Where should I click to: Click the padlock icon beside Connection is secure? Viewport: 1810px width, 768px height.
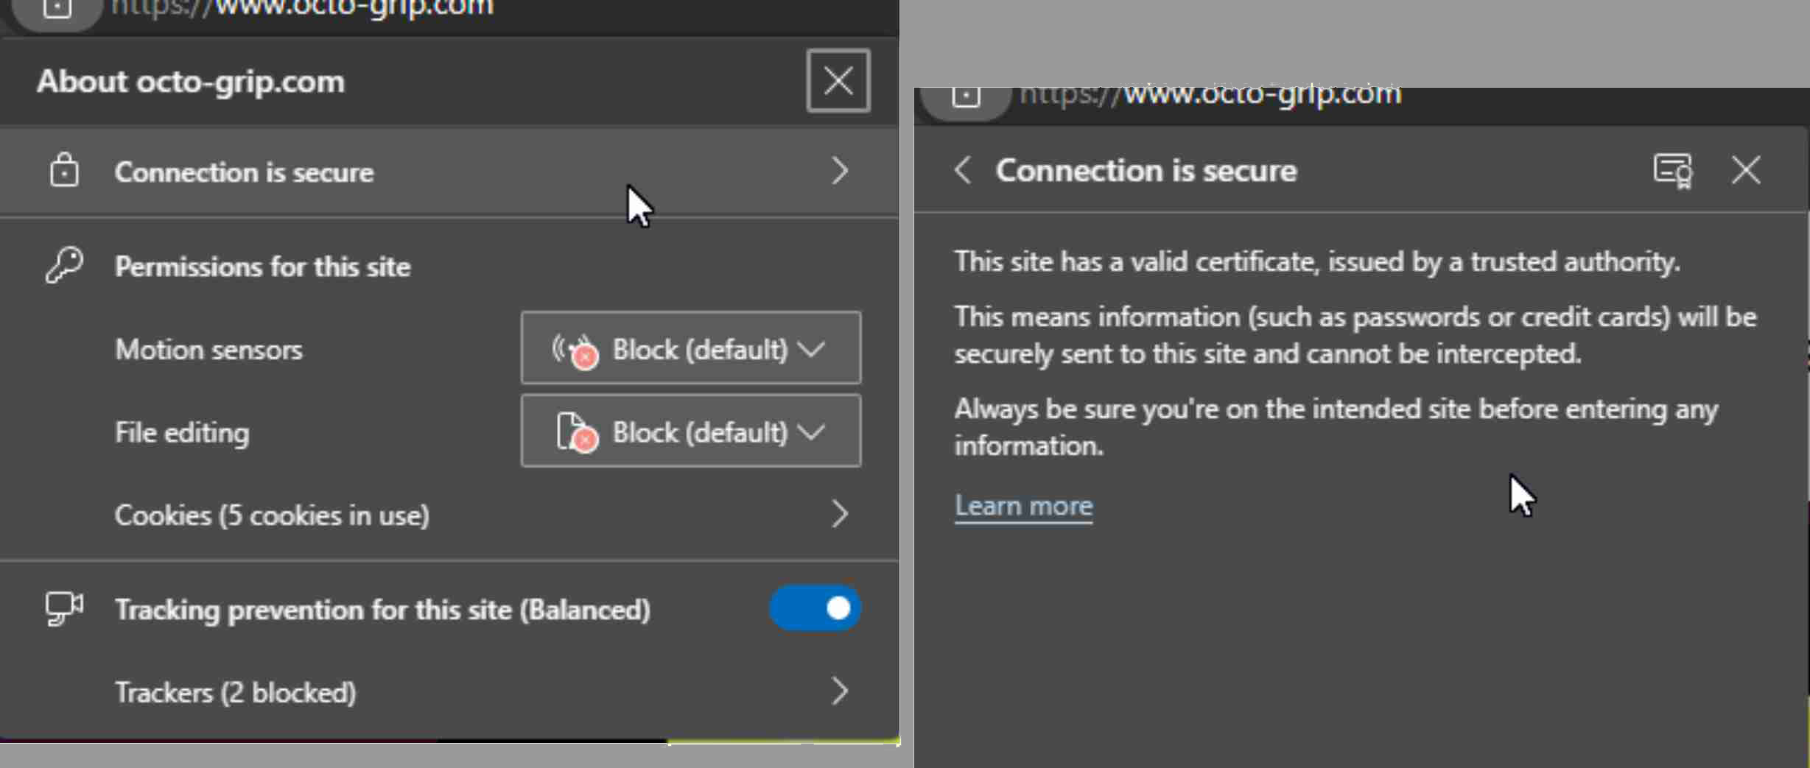pyautogui.click(x=65, y=171)
